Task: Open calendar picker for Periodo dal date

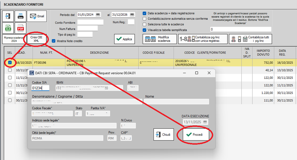Action: click(98, 15)
